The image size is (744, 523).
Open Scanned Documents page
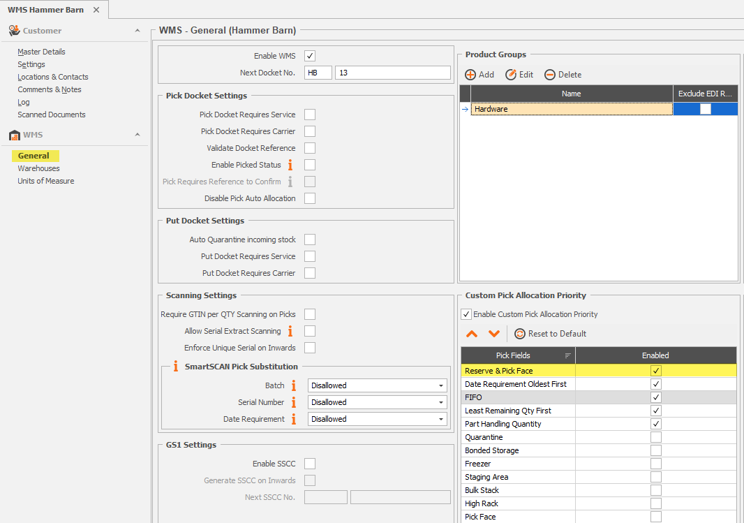(51, 115)
